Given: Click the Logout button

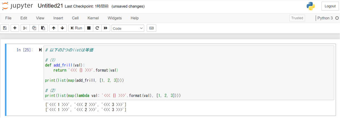Looking at the screenshot, I should point(330,6).
